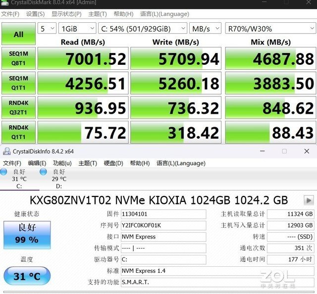Click the RND4K Q32T1 mix result 848.62
Image resolution: width=317 pixels, height=294 pixels.
tap(270, 108)
